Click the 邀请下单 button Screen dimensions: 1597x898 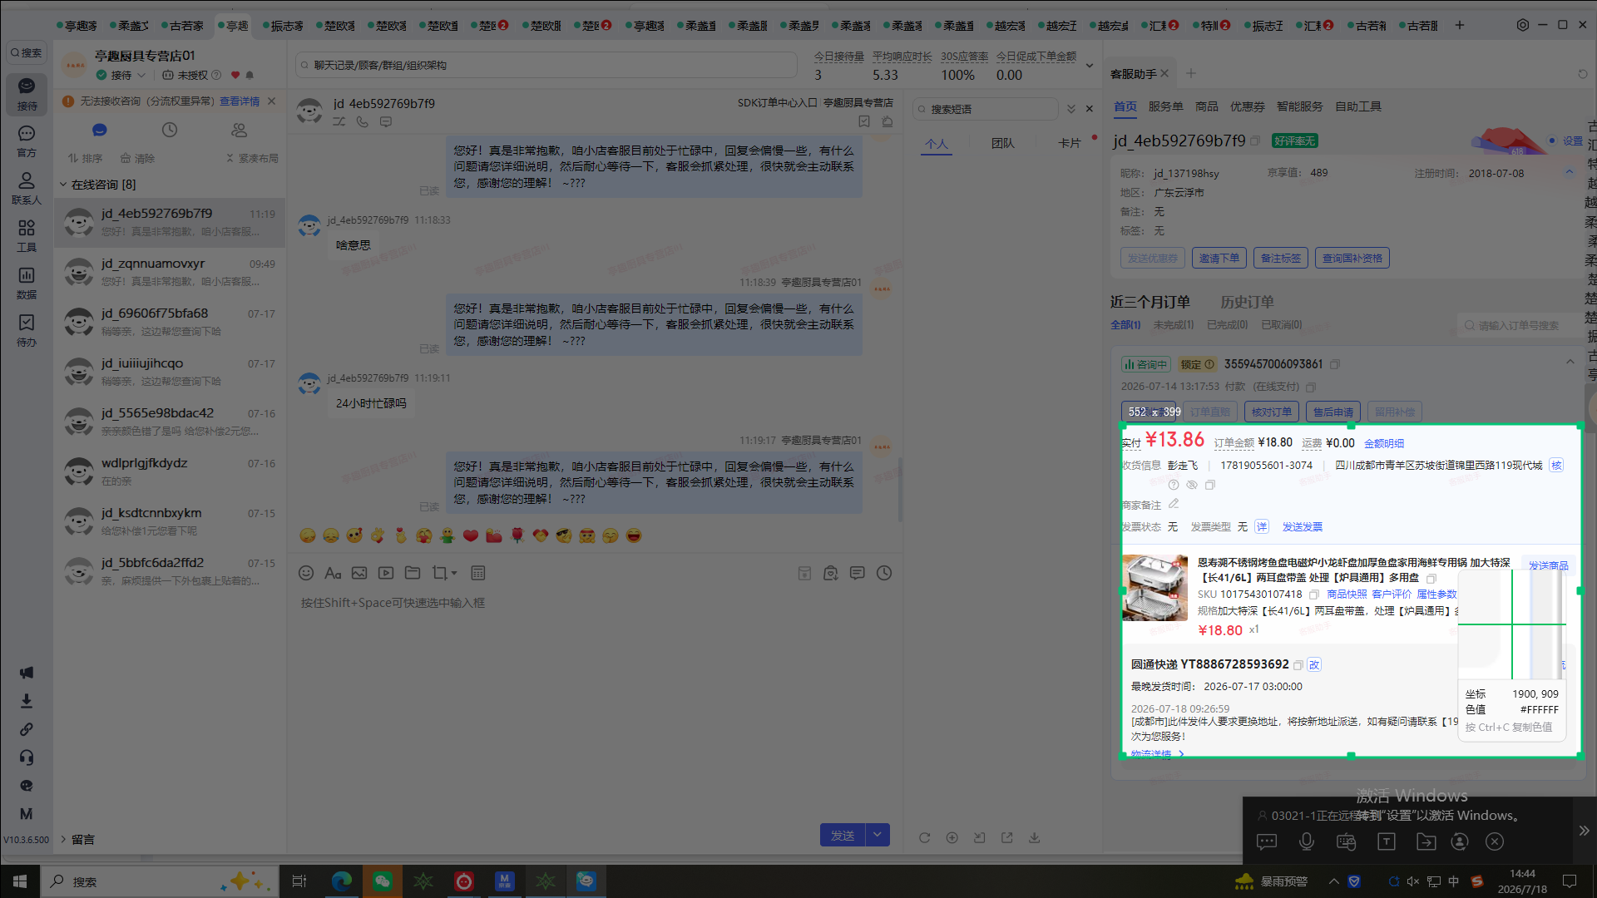[x=1219, y=259]
